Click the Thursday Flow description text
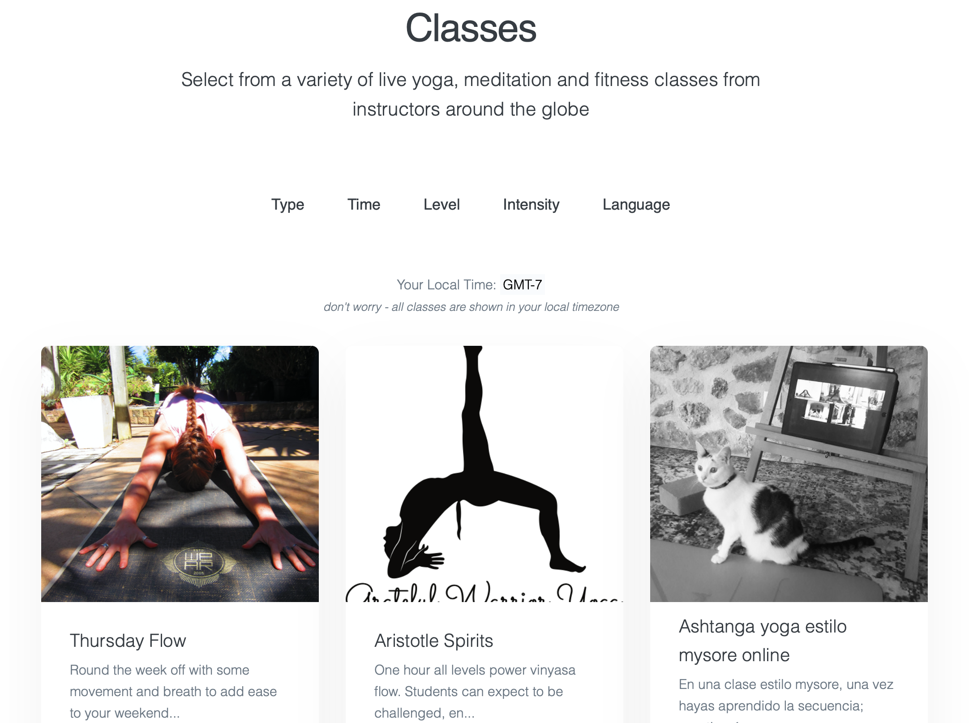 [x=173, y=691]
